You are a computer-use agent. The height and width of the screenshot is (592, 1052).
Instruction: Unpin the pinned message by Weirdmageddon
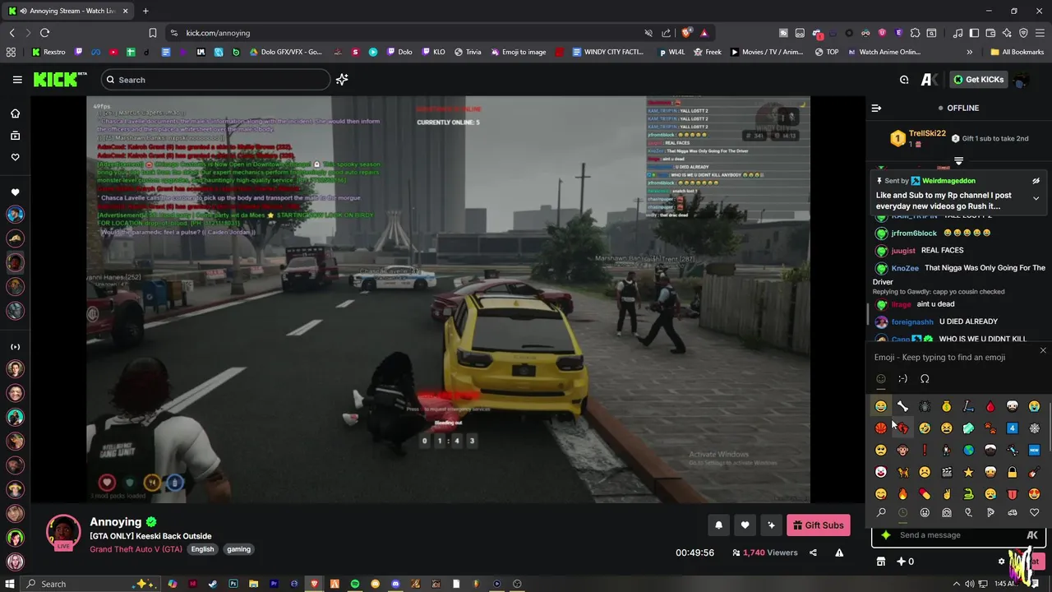click(x=1036, y=181)
